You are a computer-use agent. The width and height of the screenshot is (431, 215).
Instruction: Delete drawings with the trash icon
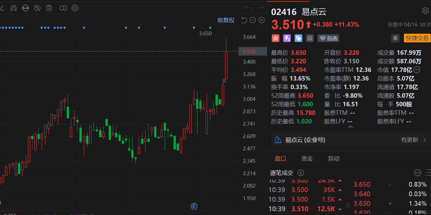pos(49,8)
